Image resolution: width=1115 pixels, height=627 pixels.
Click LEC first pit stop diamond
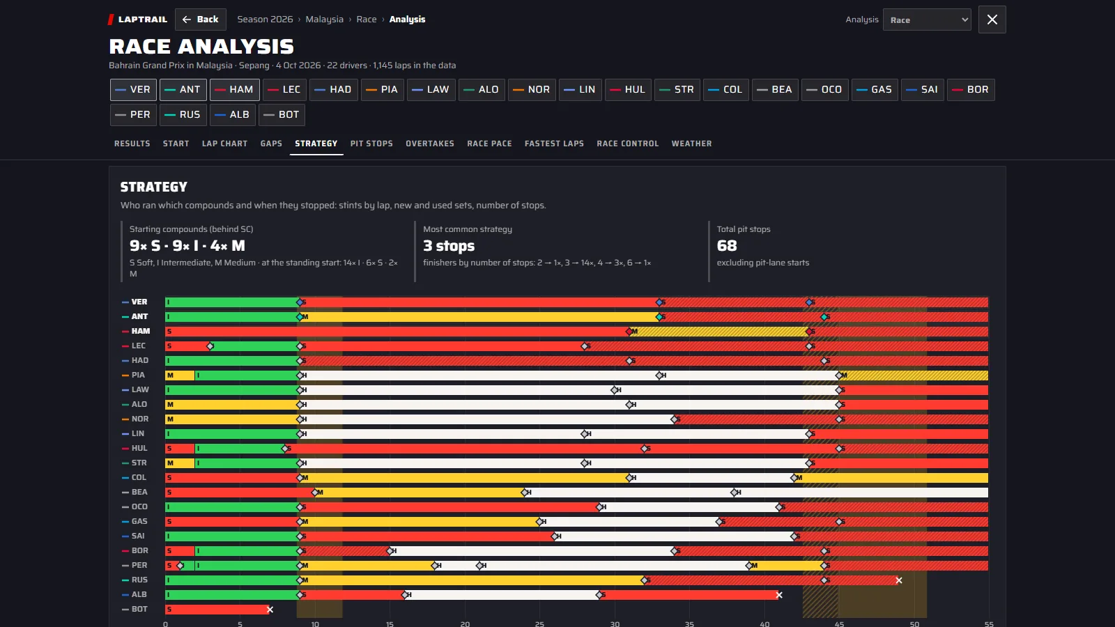tap(210, 346)
